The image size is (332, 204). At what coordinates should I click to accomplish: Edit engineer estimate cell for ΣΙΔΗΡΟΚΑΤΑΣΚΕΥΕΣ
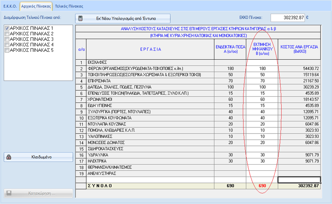point(262,148)
